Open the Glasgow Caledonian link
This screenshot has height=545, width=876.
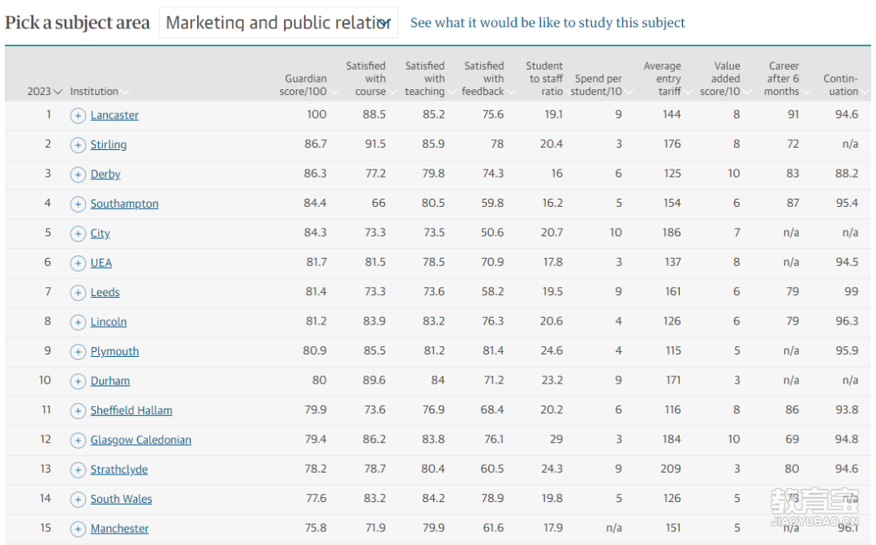pyautogui.click(x=141, y=440)
